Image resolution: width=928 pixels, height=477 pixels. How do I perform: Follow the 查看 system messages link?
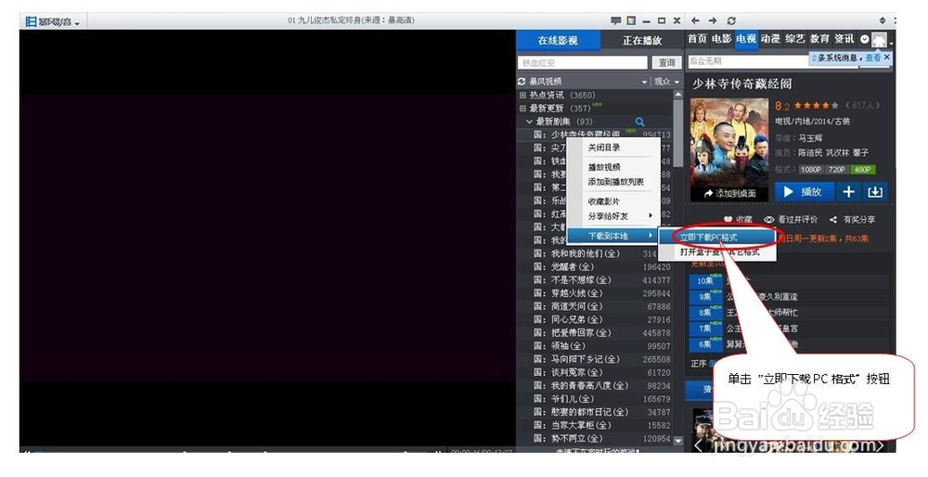click(x=873, y=58)
